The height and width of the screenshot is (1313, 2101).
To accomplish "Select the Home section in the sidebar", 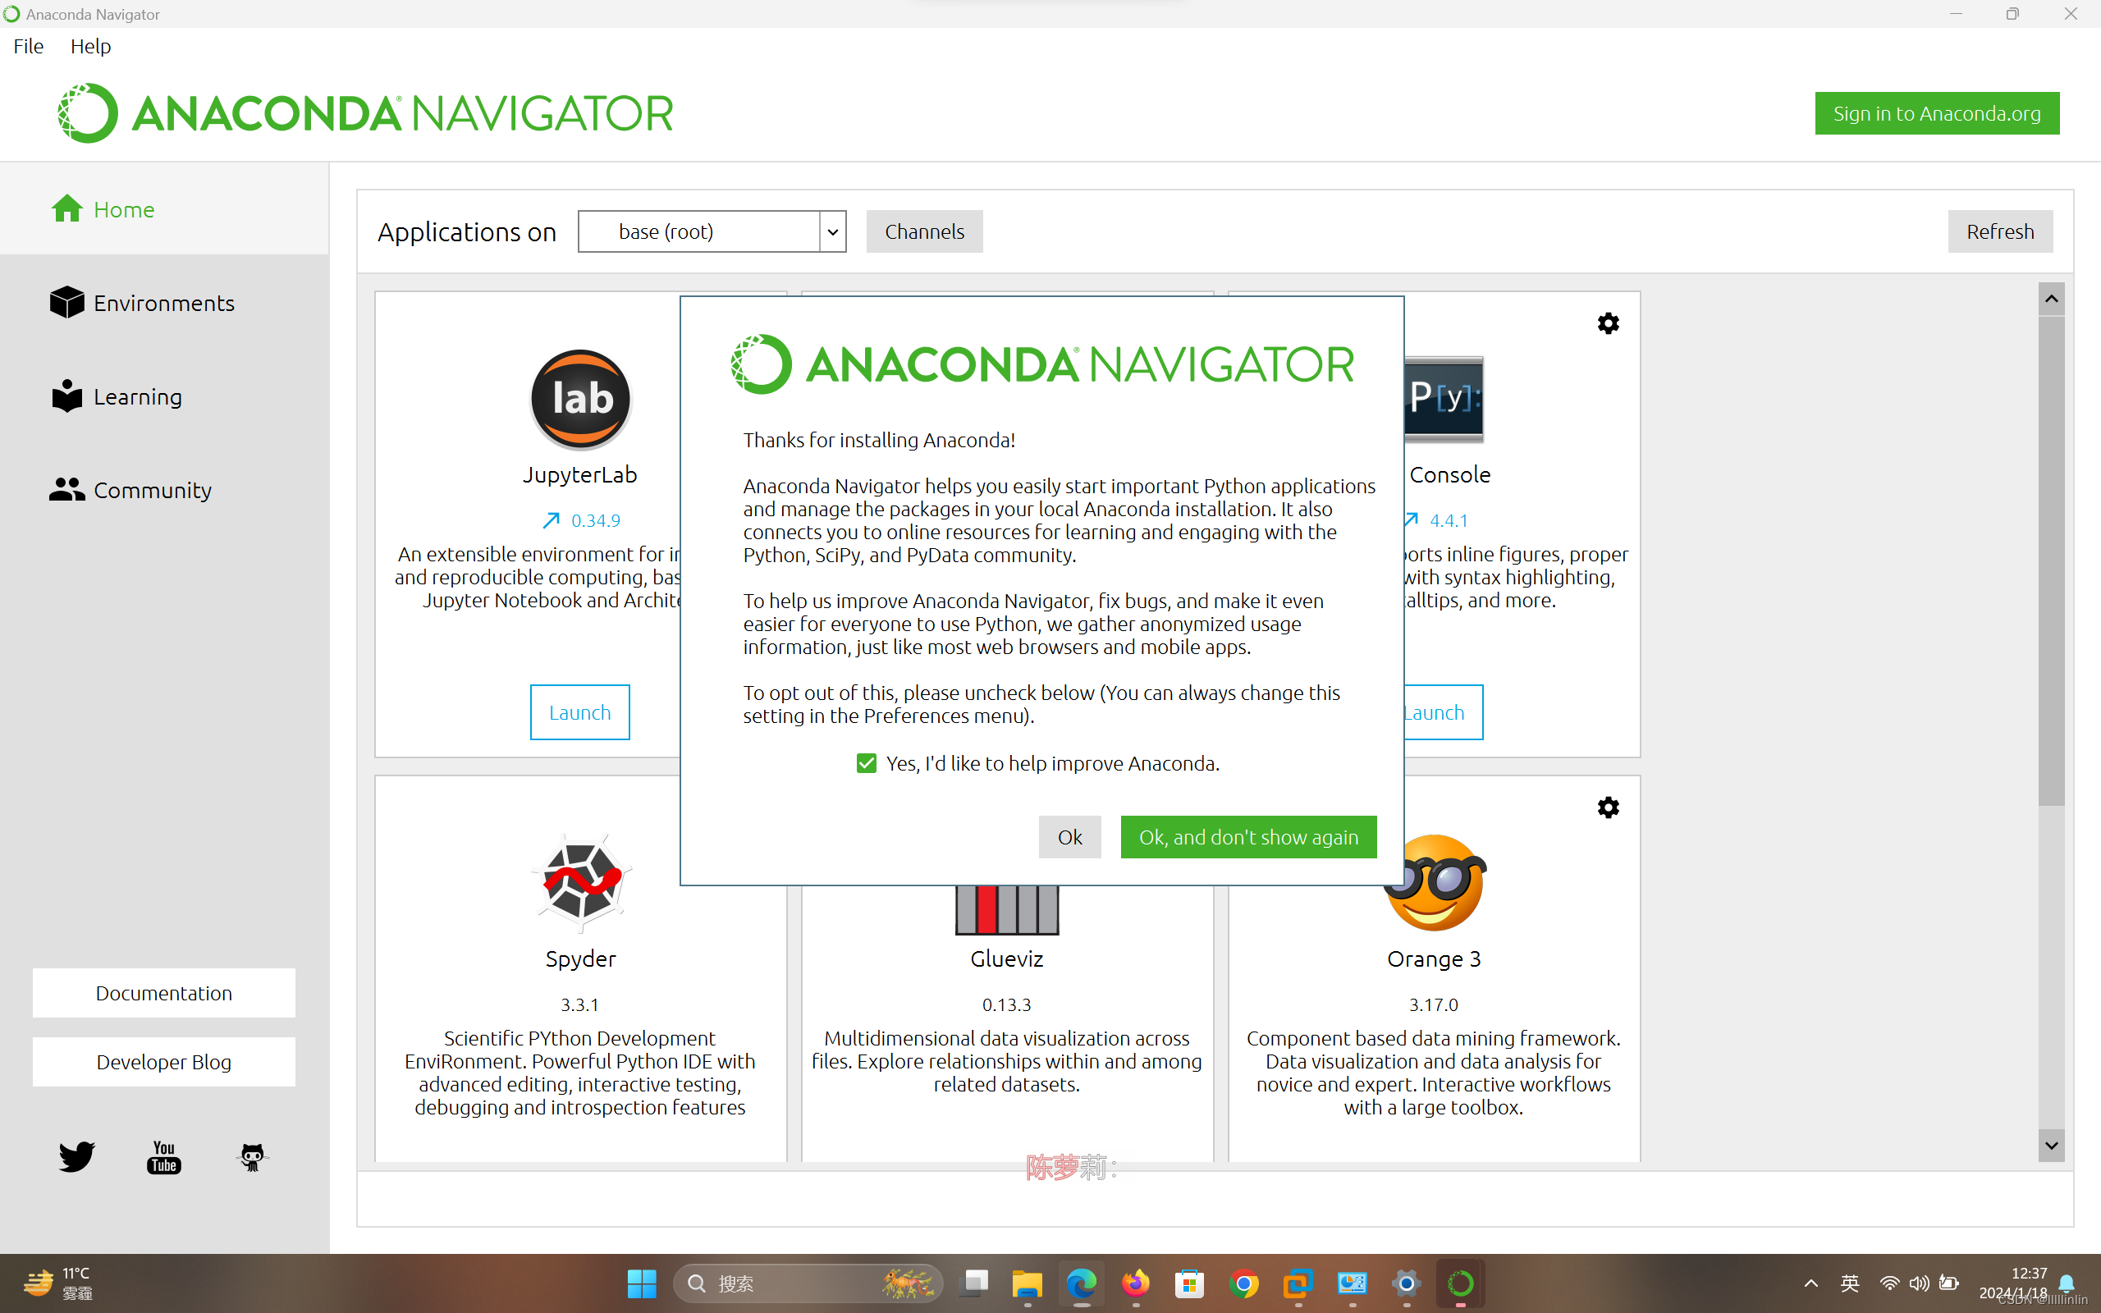I will pyautogui.click(x=123, y=208).
